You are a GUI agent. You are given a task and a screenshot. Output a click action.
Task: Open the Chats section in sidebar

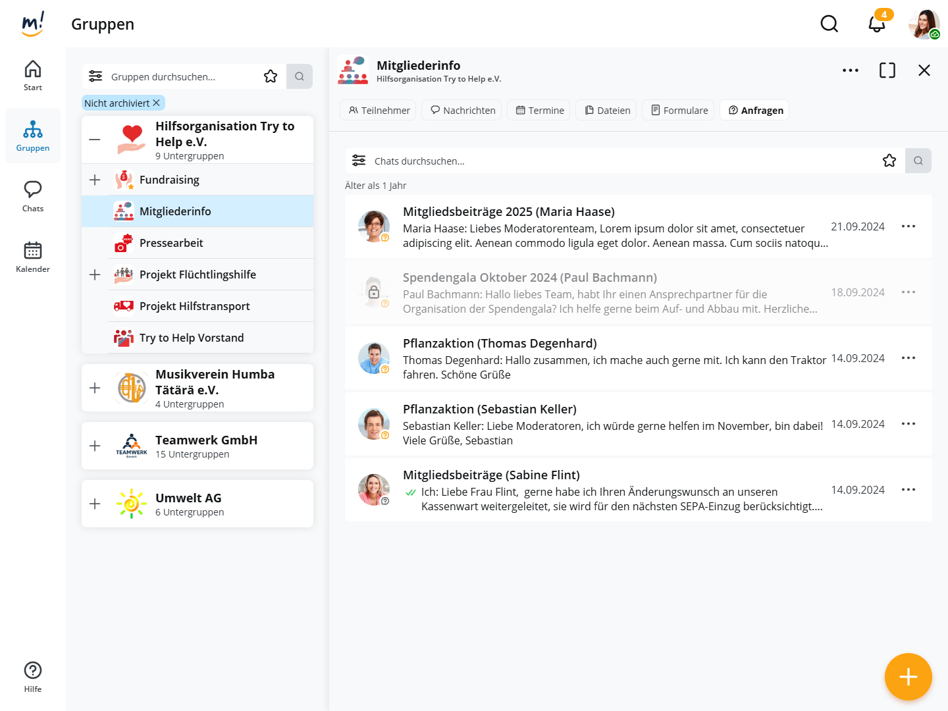click(33, 196)
